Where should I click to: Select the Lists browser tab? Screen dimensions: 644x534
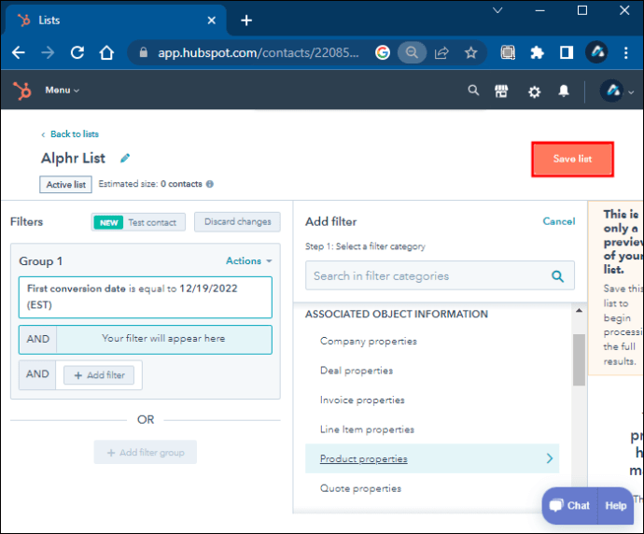[115, 21]
